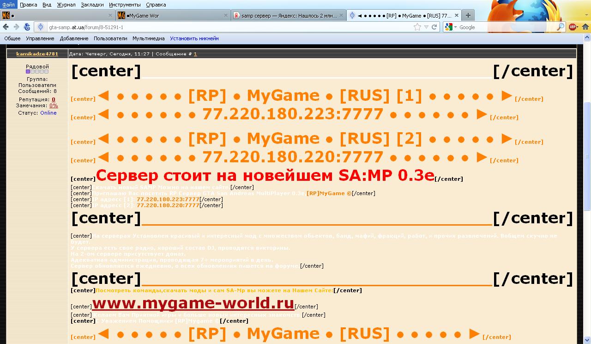The height and width of the screenshot is (344, 591).
Task: Click the Установить никнейм link
Action: point(194,39)
